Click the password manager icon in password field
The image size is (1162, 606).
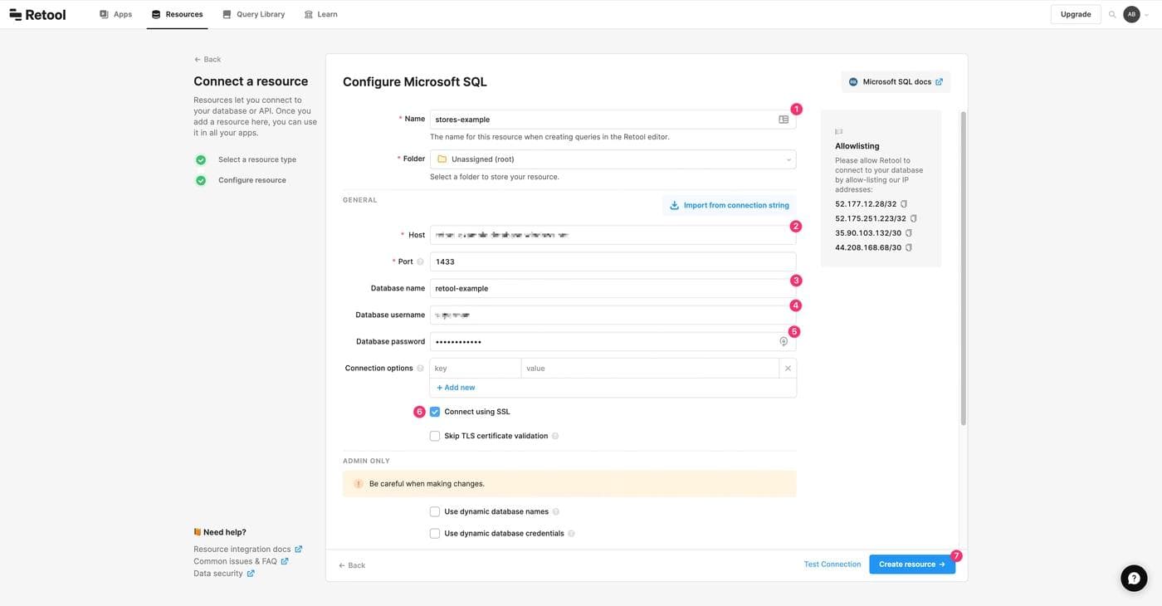pos(783,341)
